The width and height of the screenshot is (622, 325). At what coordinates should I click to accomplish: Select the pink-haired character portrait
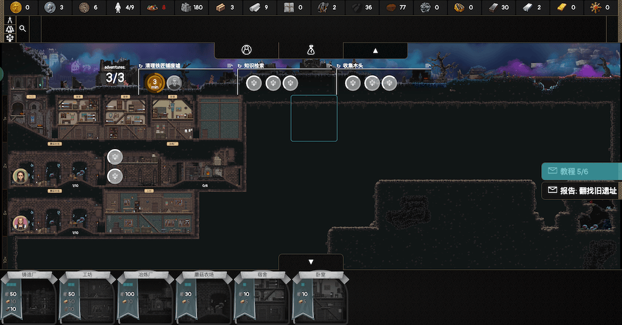click(21, 222)
